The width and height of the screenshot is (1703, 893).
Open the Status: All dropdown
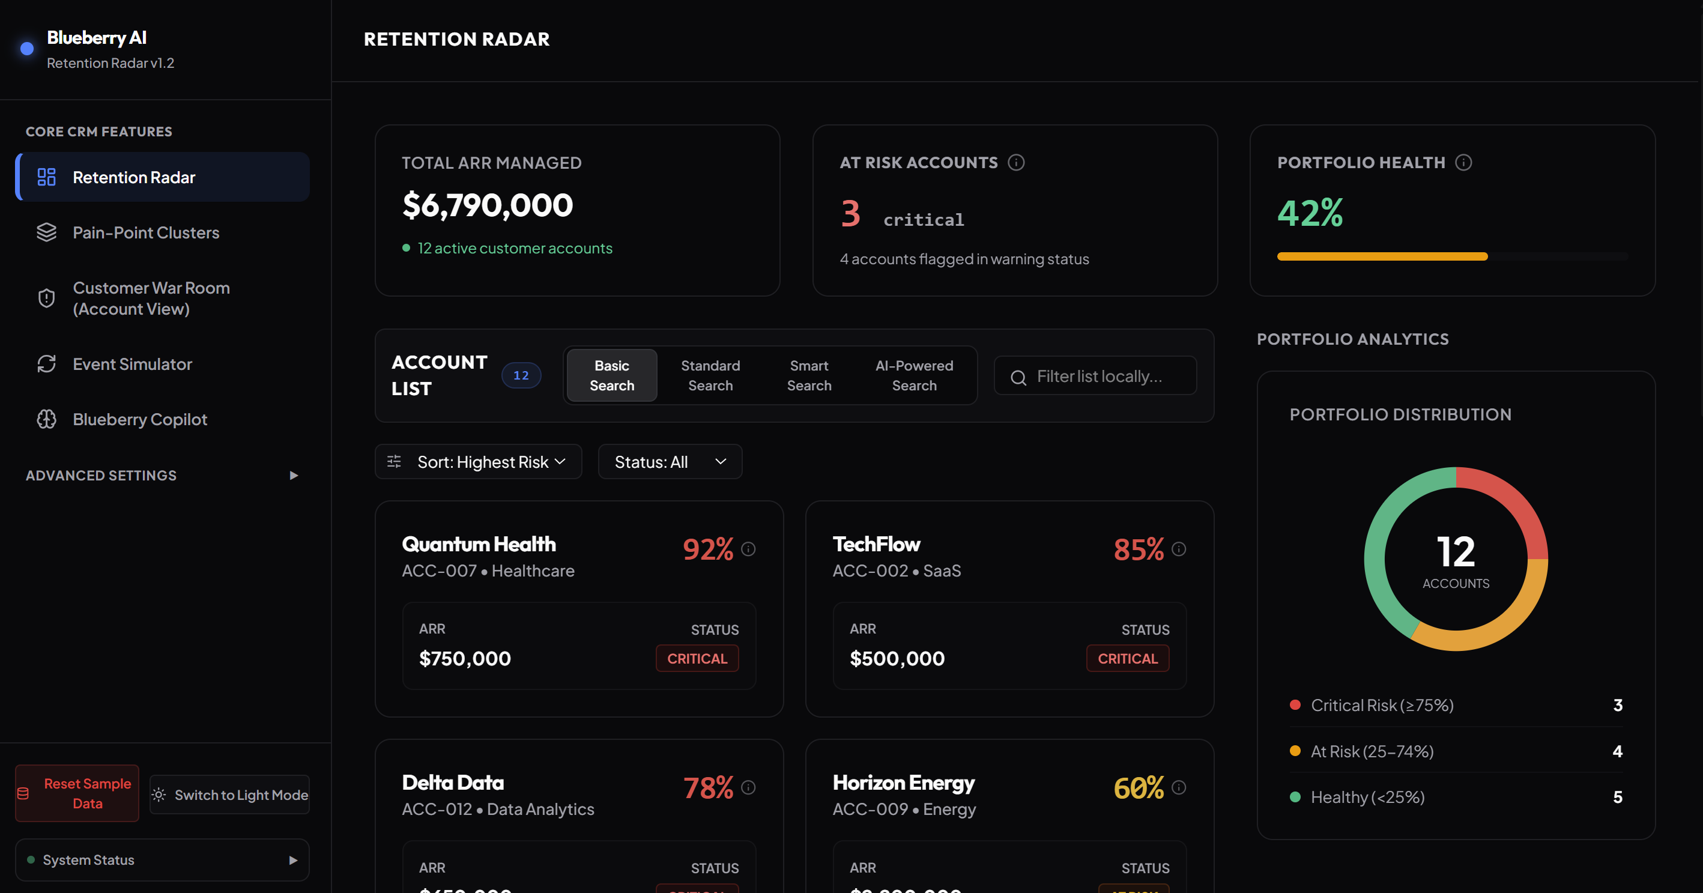[670, 462]
